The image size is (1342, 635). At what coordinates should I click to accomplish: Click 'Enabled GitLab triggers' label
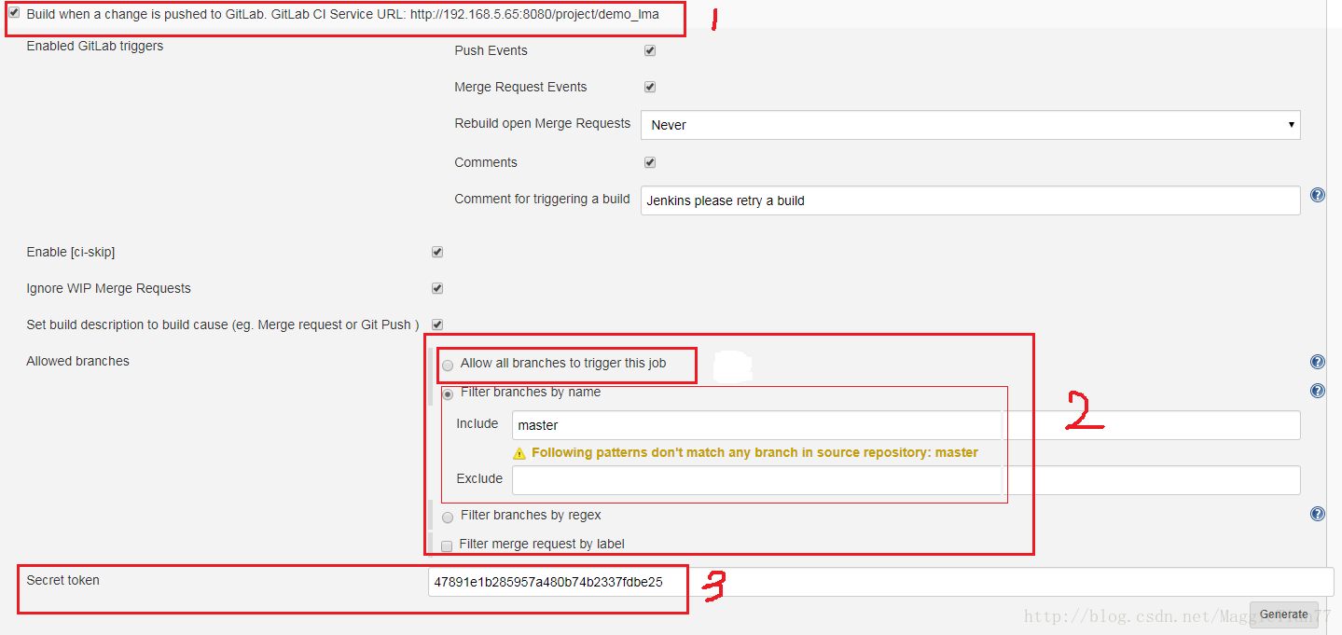click(95, 46)
